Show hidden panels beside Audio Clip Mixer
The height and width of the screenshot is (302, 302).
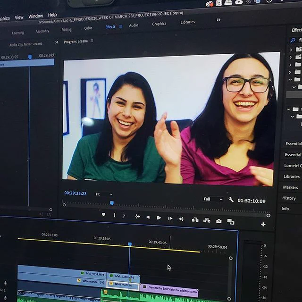[x=57, y=42]
